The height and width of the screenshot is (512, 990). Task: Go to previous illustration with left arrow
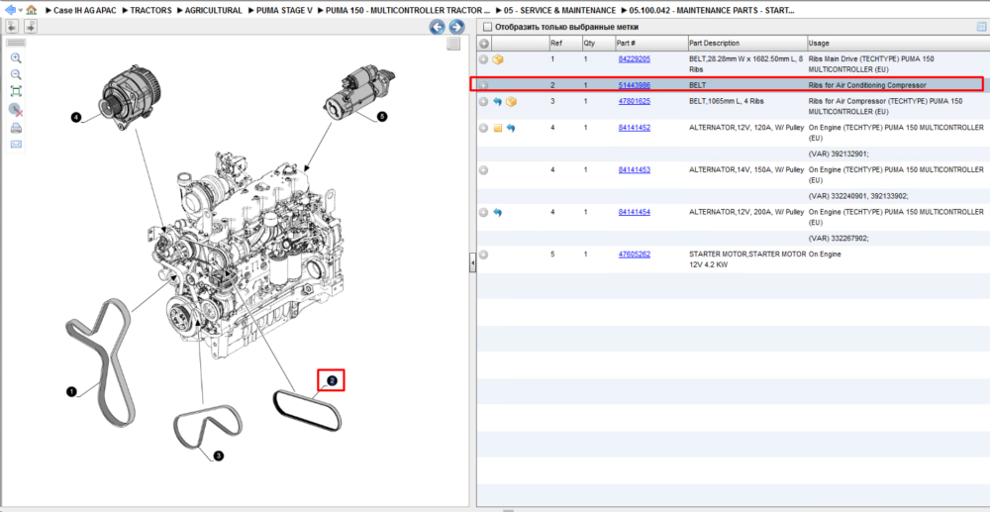click(437, 27)
